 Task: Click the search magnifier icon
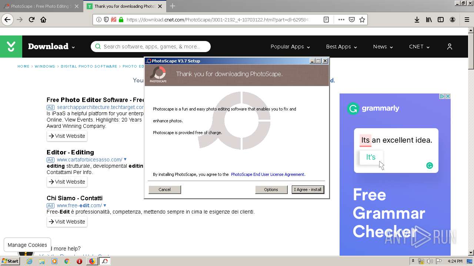[98, 47]
